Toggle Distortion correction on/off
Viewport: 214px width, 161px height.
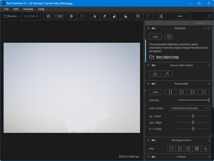(x=153, y=28)
